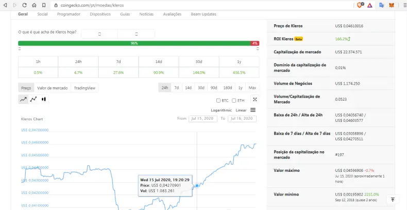
Task: Select the 24h chart range
Action: pos(164,88)
